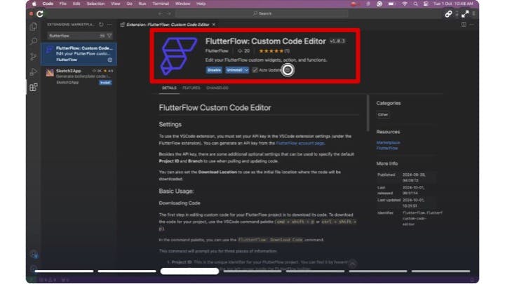
Task: Click the Uninstall button
Action: [234, 70]
